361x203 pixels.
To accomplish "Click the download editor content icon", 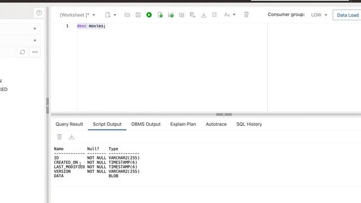I will (204, 15).
